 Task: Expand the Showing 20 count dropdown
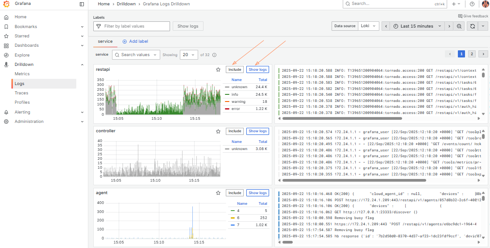(x=189, y=55)
